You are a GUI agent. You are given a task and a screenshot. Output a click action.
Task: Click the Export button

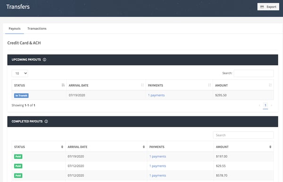point(268,7)
